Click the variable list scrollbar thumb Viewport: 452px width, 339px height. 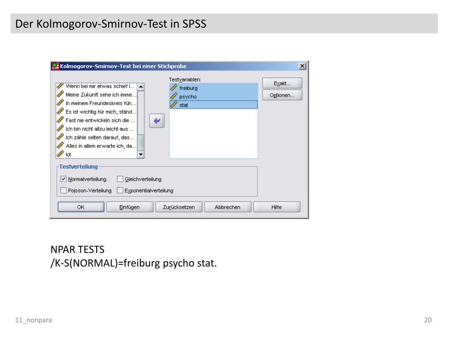tap(141, 143)
